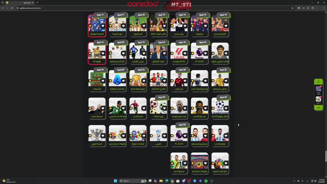Open the من هو اللاعب label
Viewport: 327px width, 184px height.
click(x=199, y=116)
